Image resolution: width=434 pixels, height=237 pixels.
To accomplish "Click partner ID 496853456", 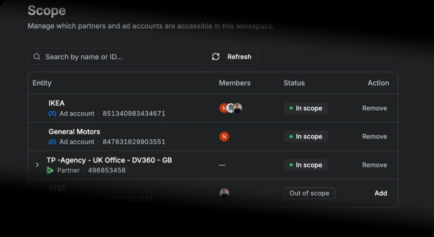I will tap(107, 171).
